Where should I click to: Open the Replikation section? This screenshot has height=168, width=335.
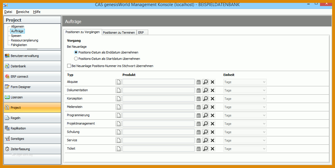click(32, 128)
